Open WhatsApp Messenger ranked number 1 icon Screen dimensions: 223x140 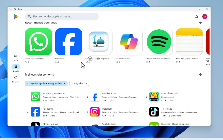pos(35,97)
